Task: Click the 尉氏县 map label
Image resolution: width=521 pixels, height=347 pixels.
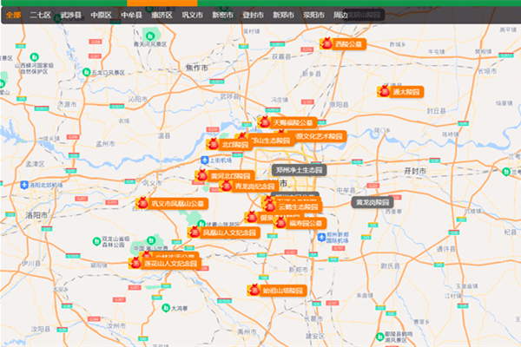Action: pos(391,265)
